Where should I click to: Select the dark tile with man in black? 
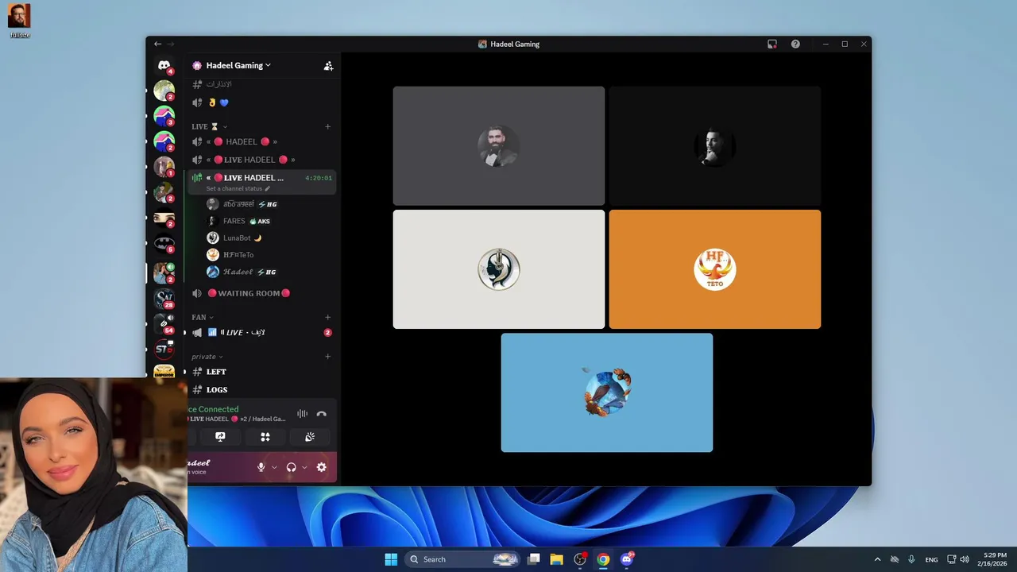tap(715, 146)
